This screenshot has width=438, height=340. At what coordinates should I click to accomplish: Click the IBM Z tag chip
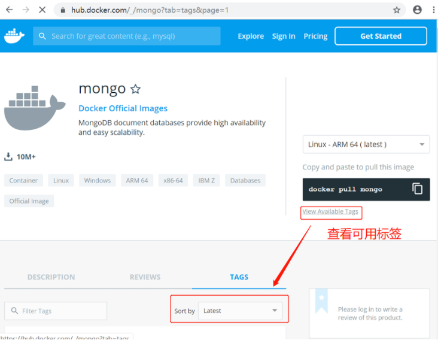[206, 181]
